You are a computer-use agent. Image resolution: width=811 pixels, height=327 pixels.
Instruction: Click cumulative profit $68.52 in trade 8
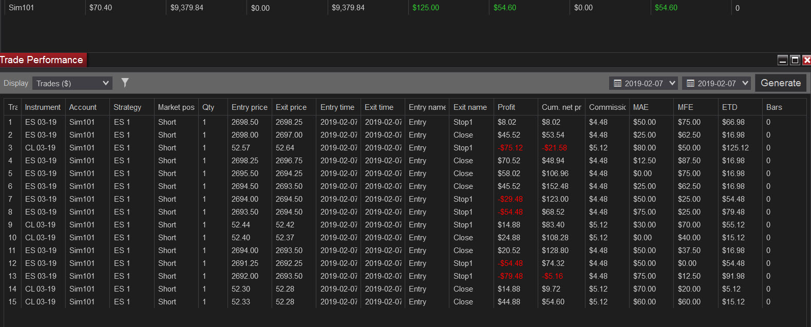point(553,212)
